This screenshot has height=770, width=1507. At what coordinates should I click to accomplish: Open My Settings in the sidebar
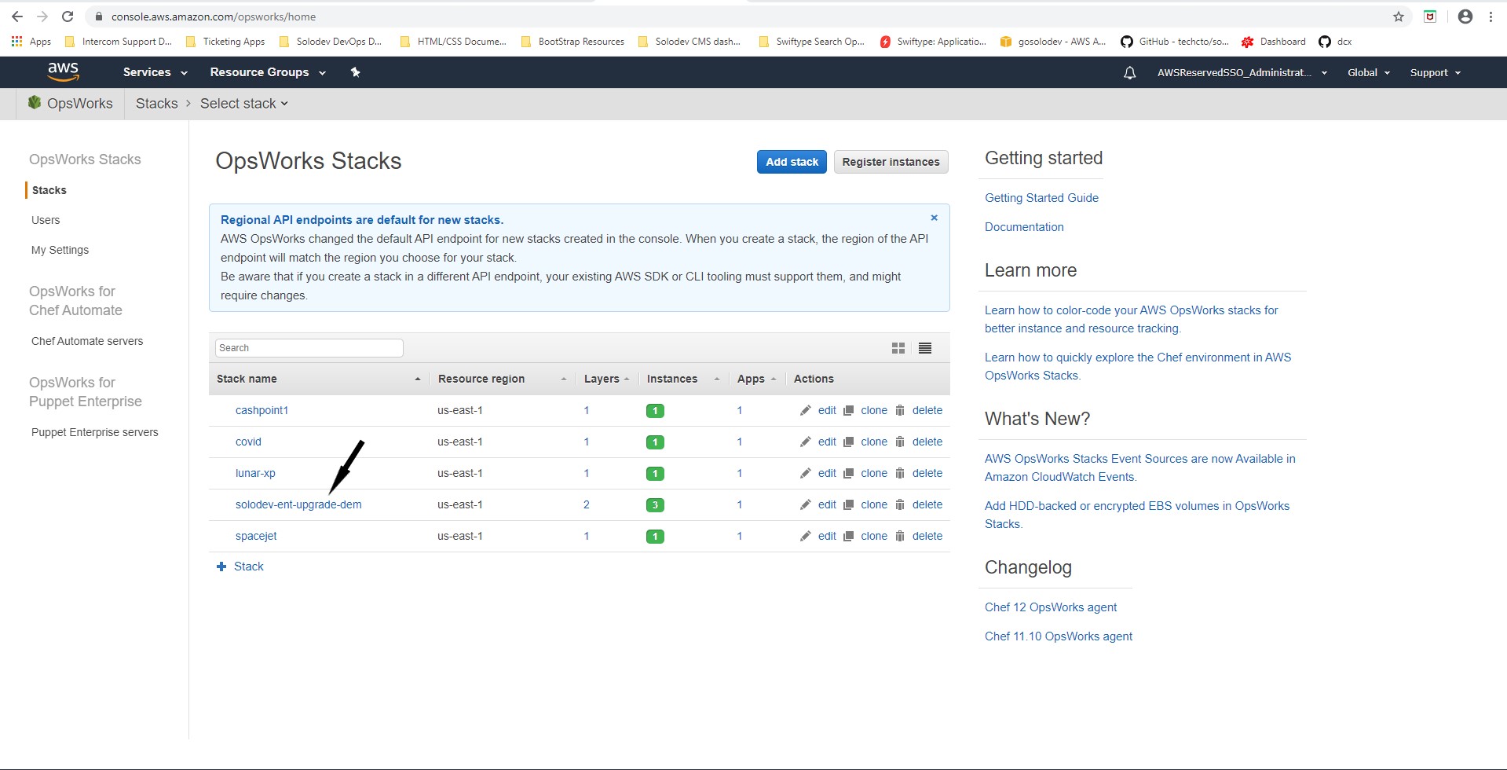pos(60,250)
